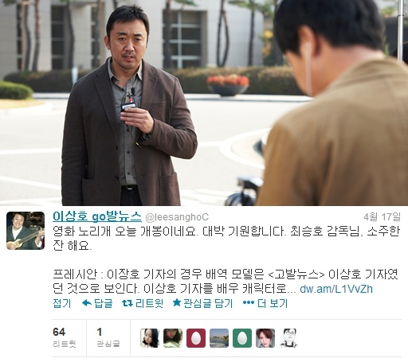Toggle 관심글 담기 favorite

(208, 303)
